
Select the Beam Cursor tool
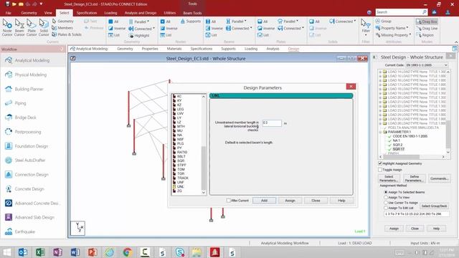point(19,28)
